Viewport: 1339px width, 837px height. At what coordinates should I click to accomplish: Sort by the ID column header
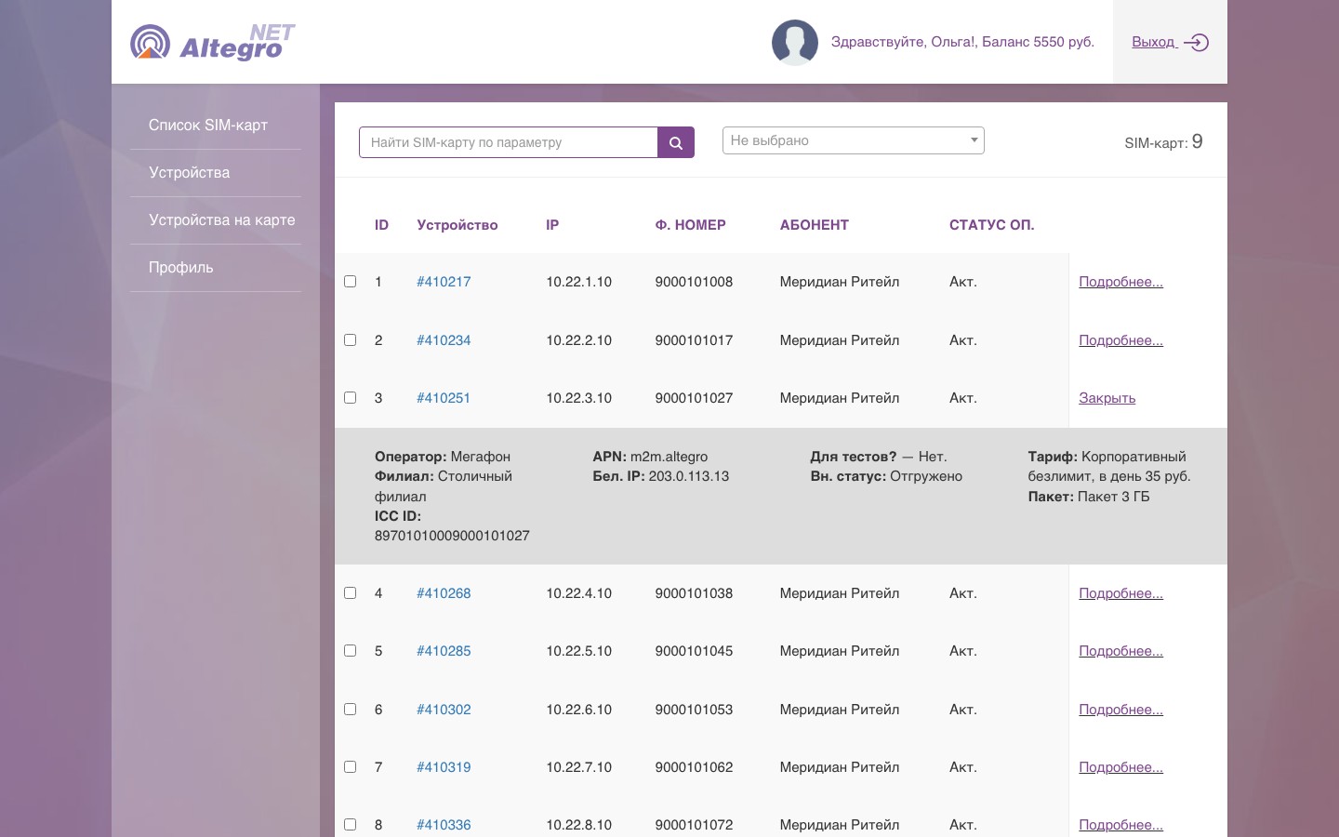click(381, 225)
